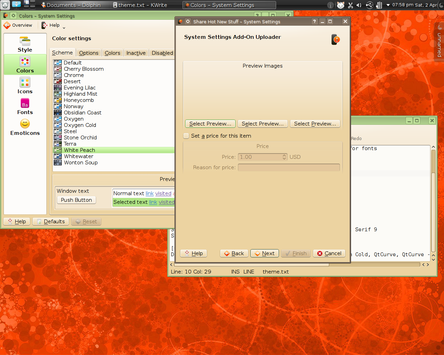Viewport: 444px width, 355px height.
Task: Click the Colors window's titlebar pin icon
Action: [x=13, y=16]
